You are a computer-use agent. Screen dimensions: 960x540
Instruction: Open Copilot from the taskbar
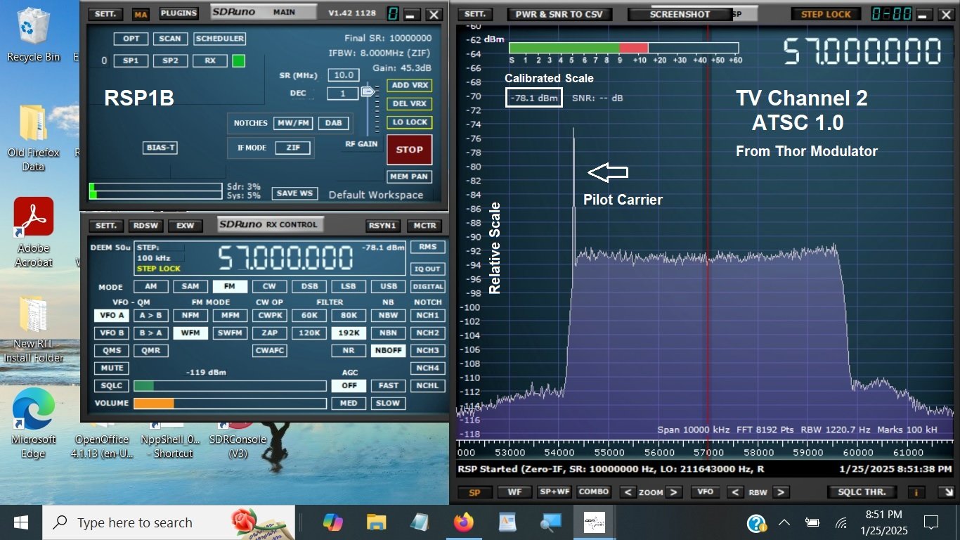(332, 522)
